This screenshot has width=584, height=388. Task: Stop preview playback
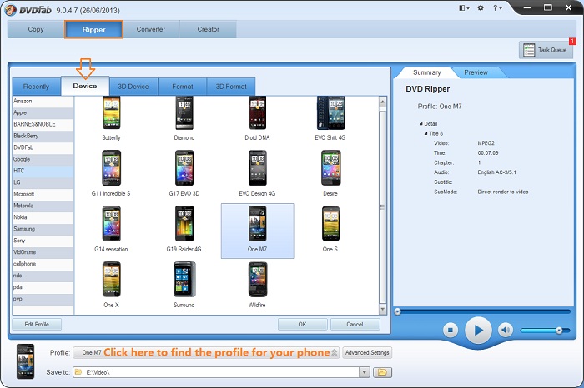[451, 330]
